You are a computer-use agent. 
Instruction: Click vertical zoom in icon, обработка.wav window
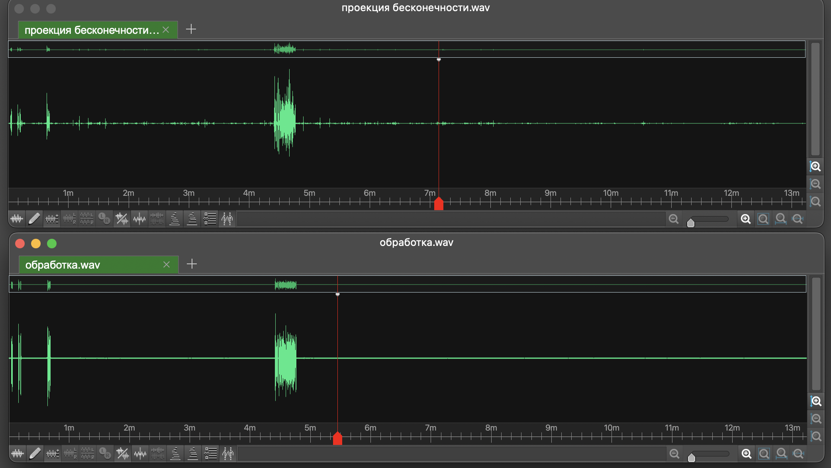click(816, 401)
